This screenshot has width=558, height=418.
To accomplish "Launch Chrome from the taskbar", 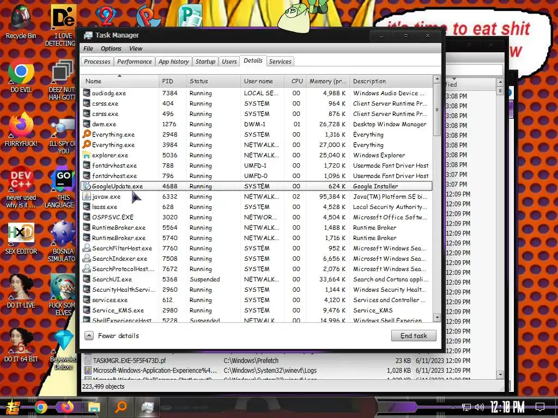I will [40, 407].
